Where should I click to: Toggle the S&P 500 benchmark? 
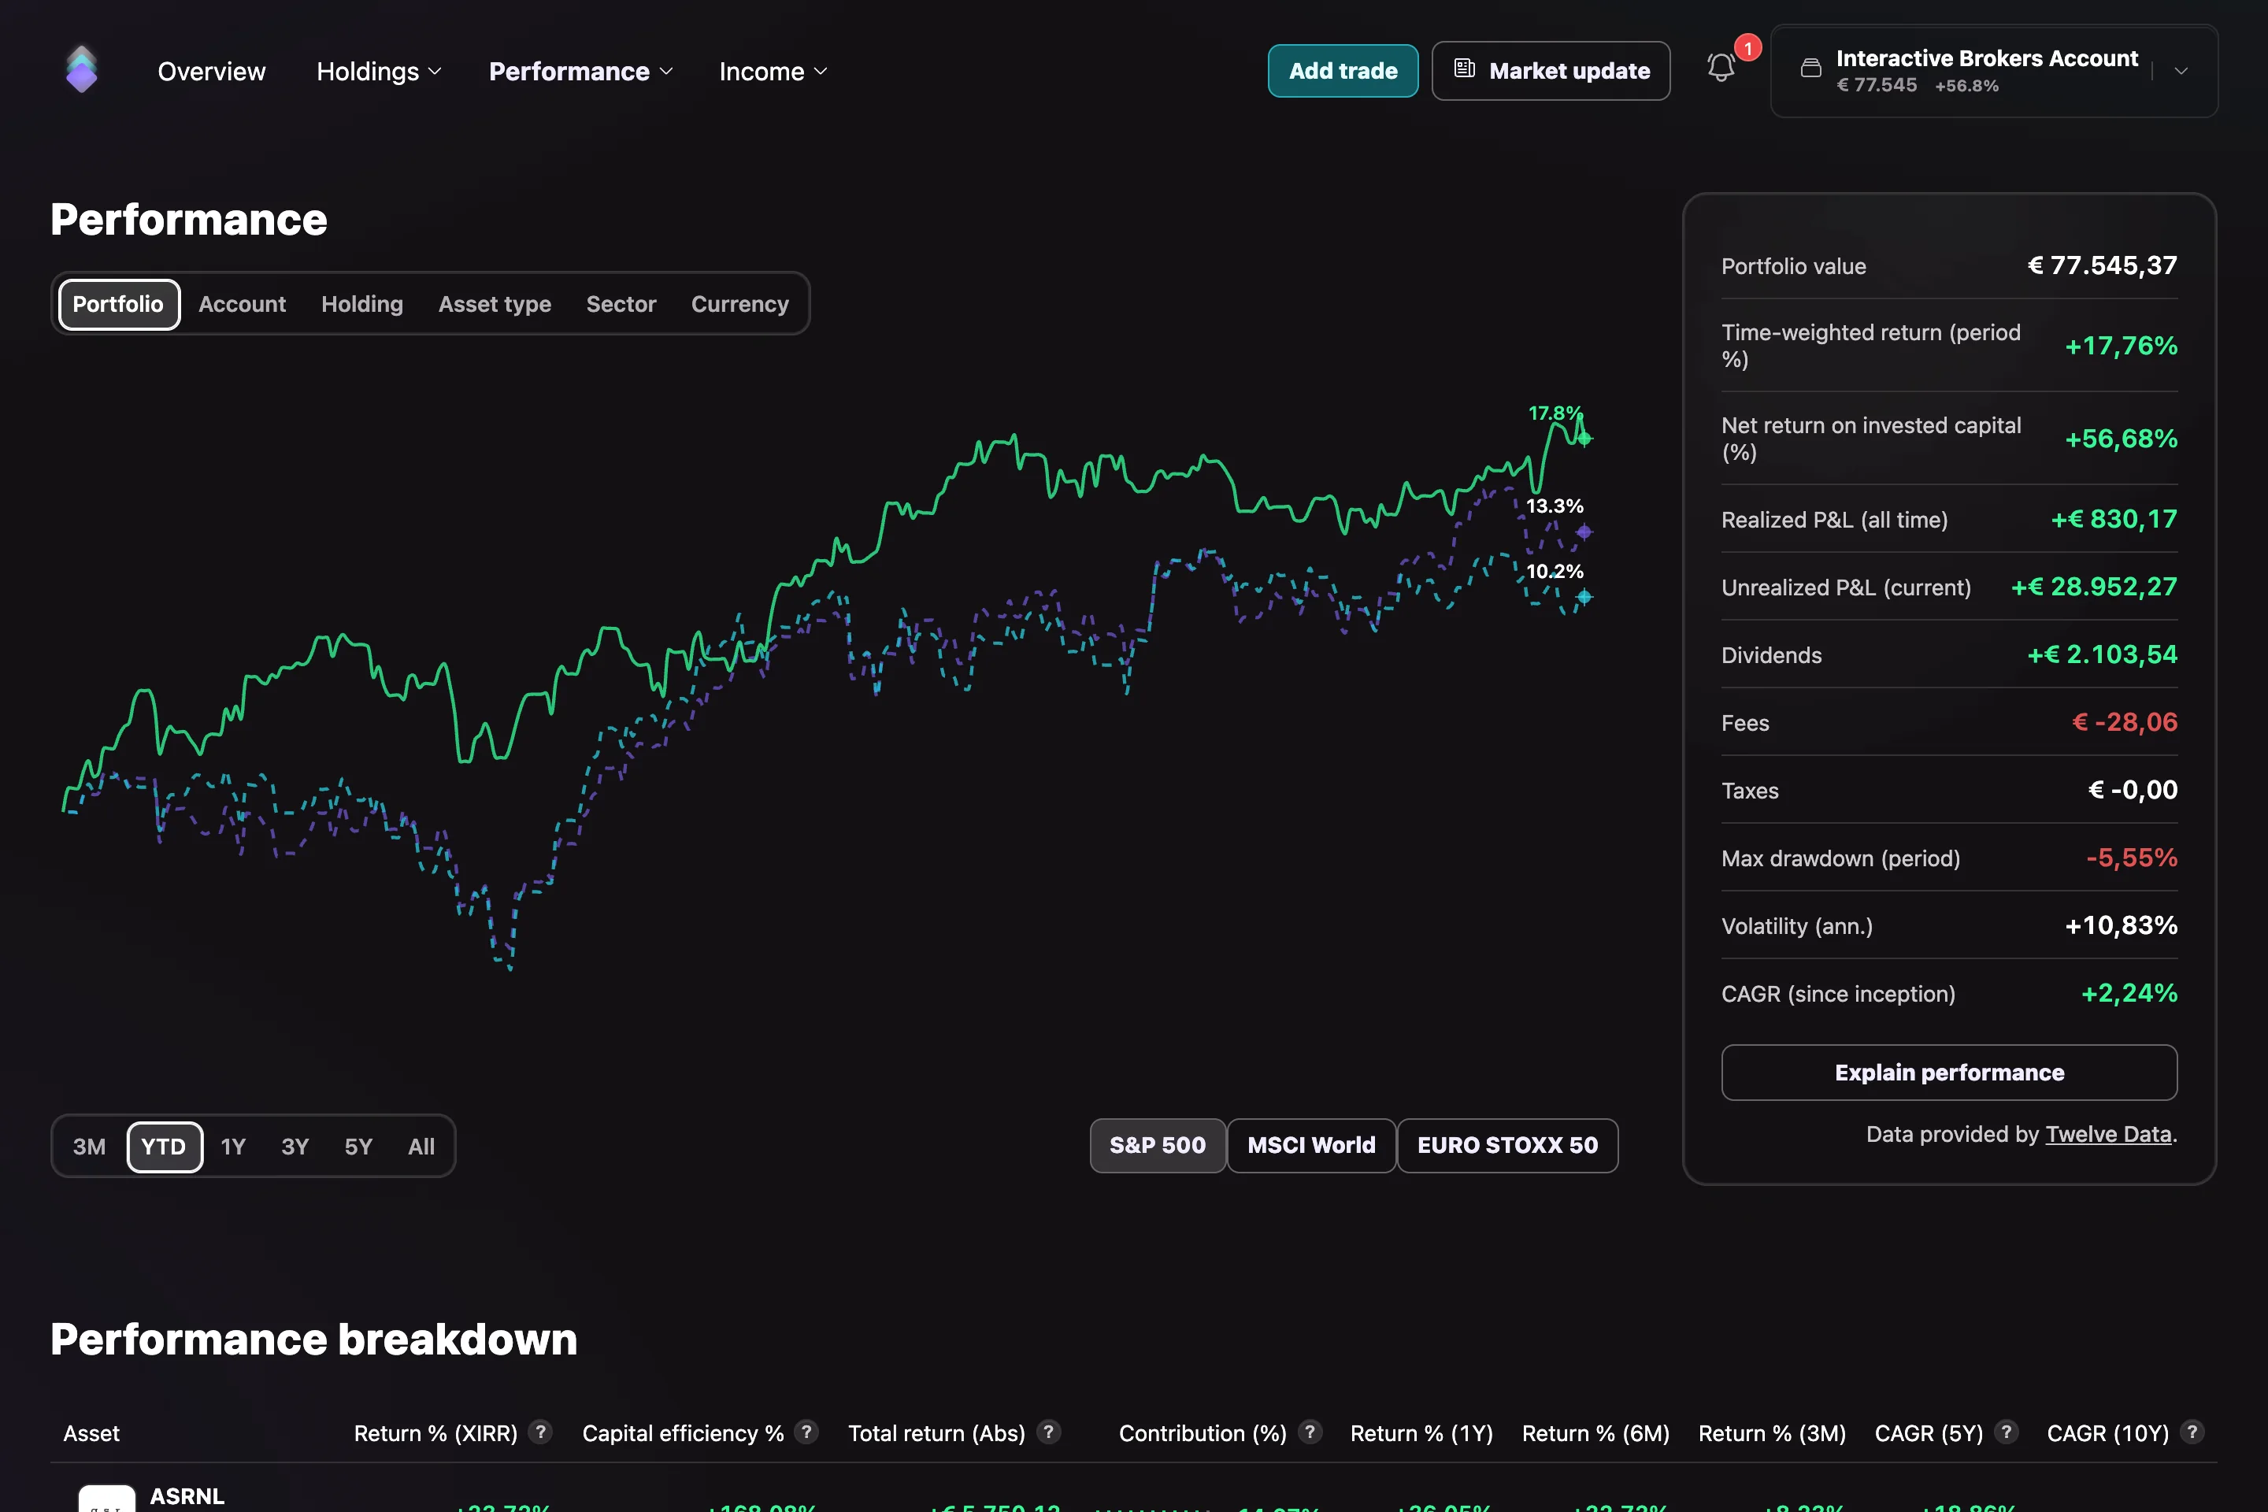click(1157, 1146)
